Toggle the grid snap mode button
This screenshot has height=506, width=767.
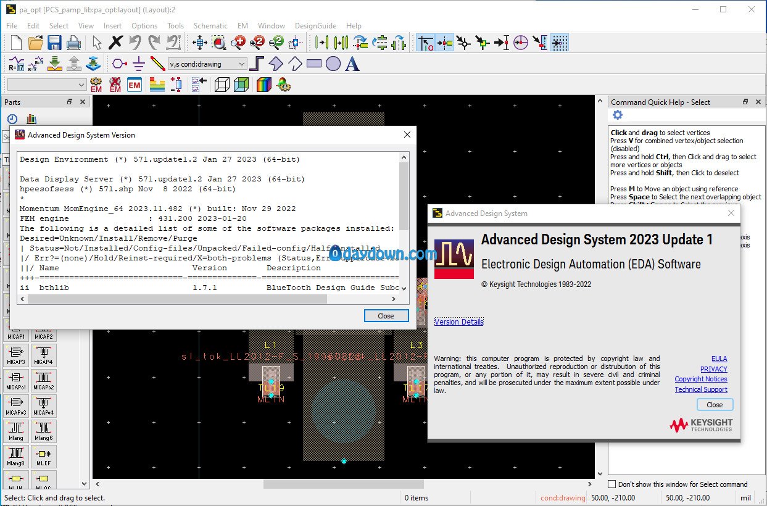[559, 43]
